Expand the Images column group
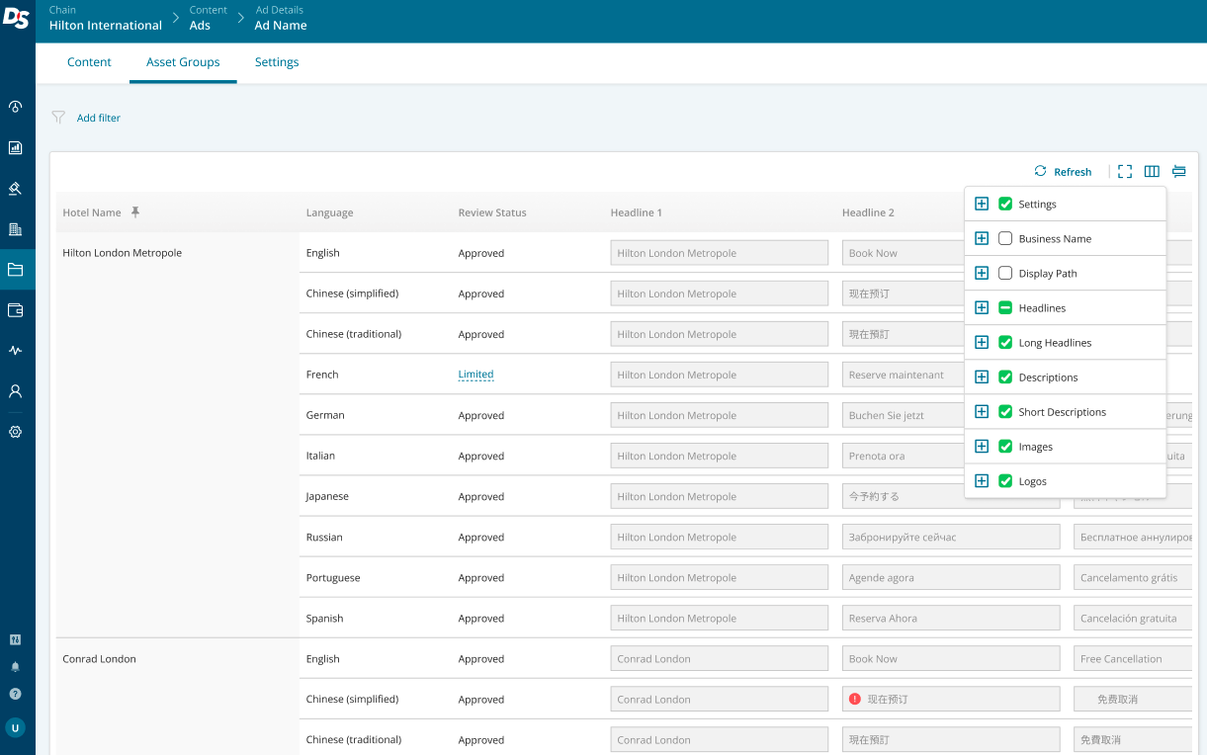The height and width of the screenshot is (755, 1207). pos(982,446)
